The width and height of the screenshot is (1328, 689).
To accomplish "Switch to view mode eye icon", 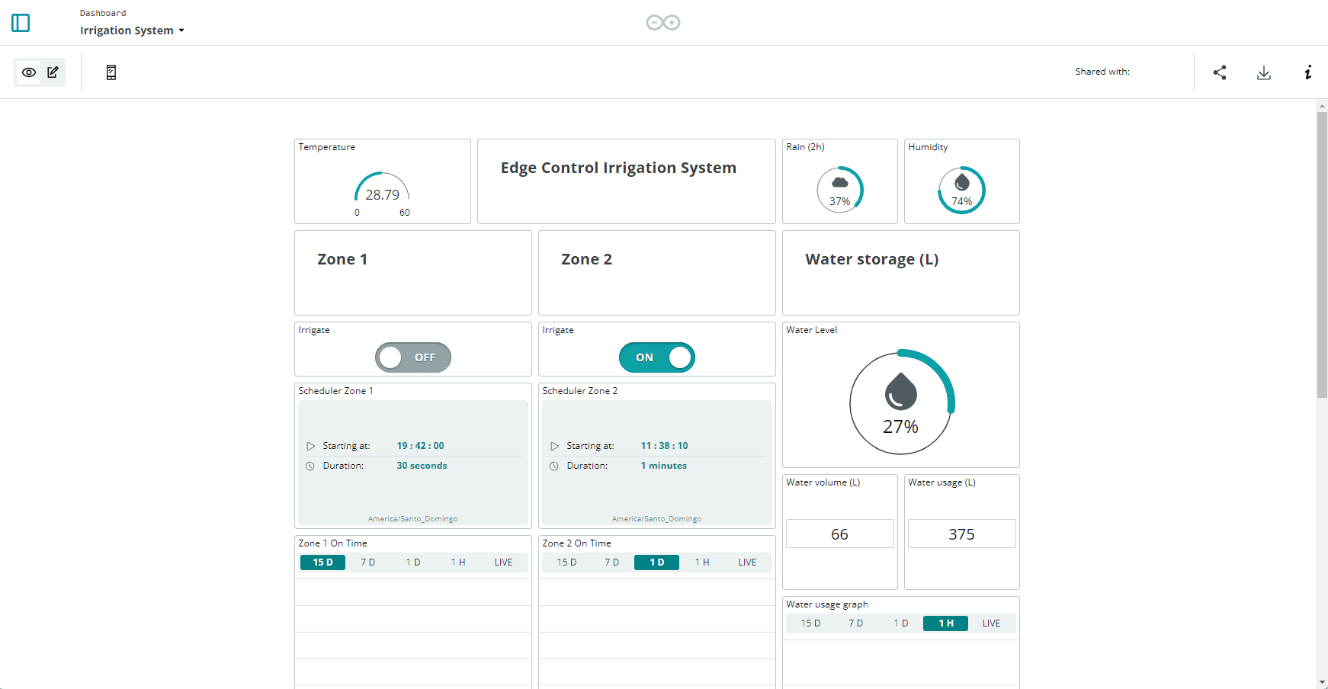I will point(29,72).
